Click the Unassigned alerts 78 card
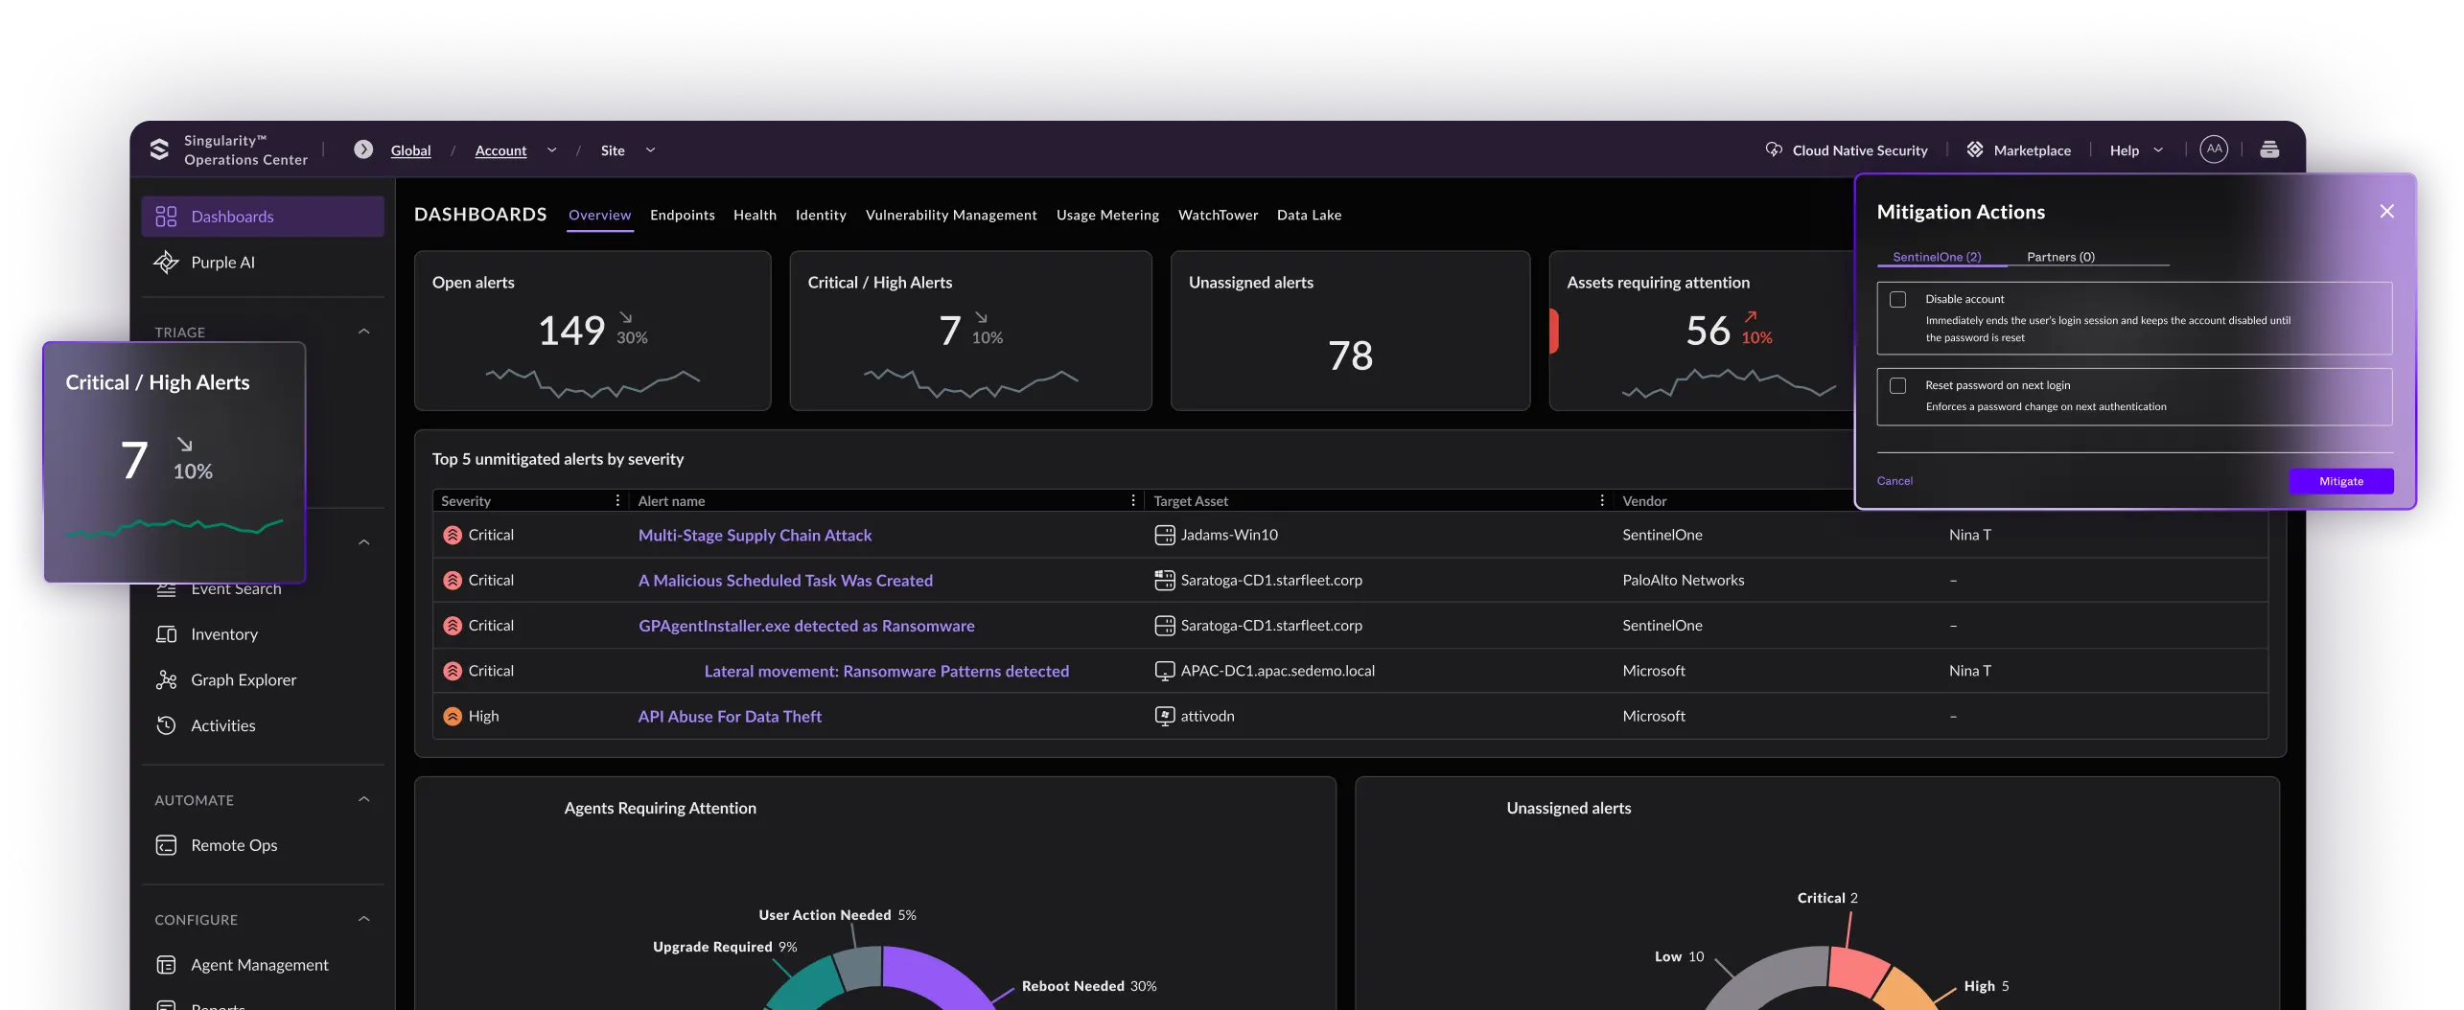 click(1350, 331)
